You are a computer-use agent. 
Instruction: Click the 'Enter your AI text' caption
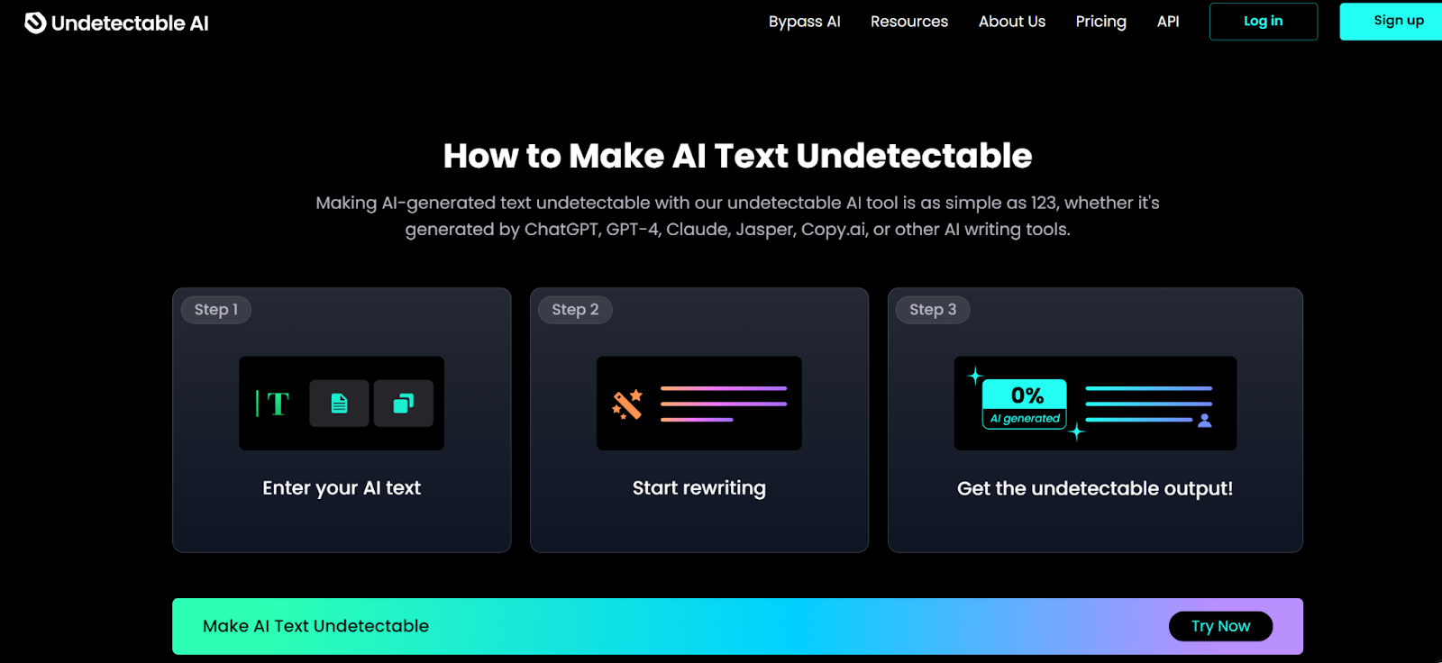(x=342, y=488)
